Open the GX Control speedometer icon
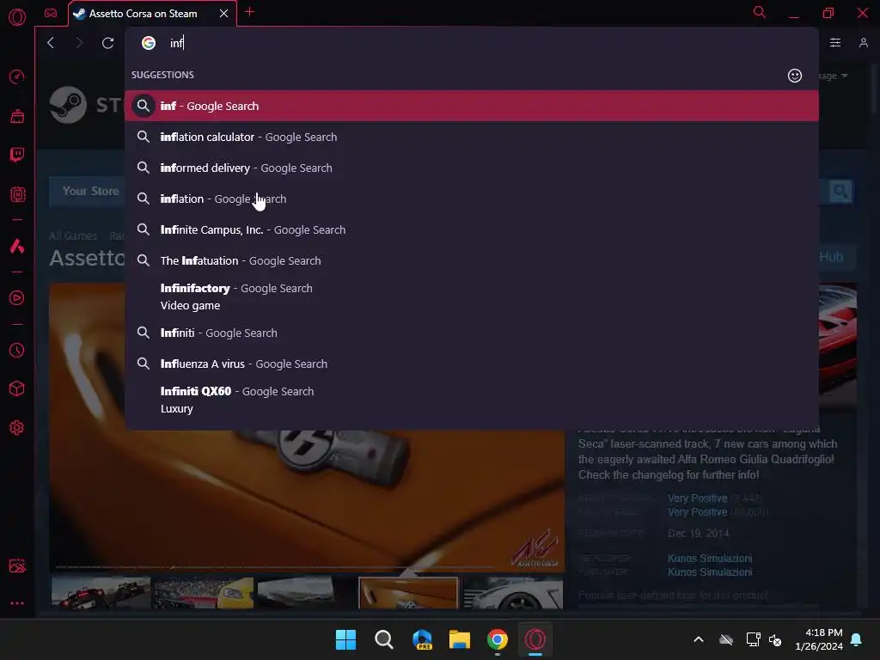The width and height of the screenshot is (880, 660). pos(17,76)
